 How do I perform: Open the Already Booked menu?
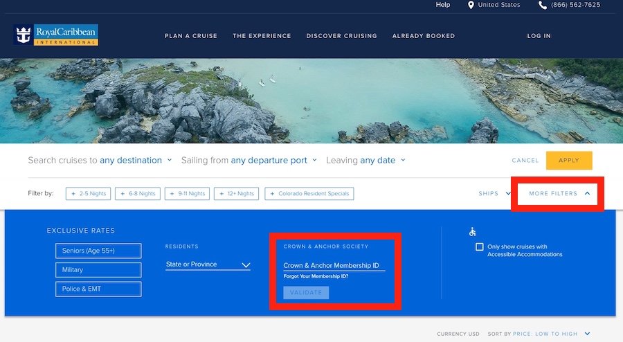click(x=424, y=36)
